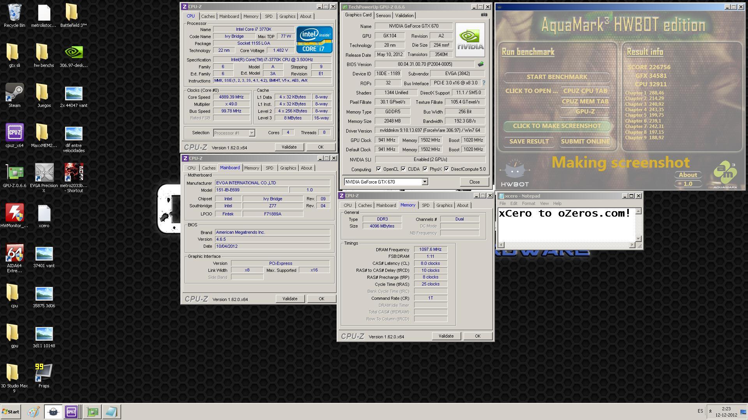748x420 pixels.
Task: Click START BENCHMARK in AquaMark
Action: (x=557, y=77)
